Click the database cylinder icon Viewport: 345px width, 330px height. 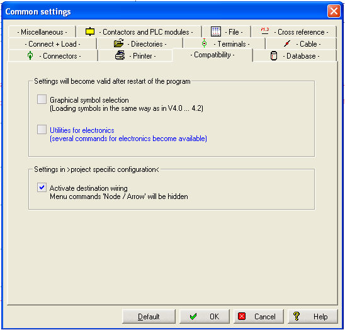(x=273, y=55)
